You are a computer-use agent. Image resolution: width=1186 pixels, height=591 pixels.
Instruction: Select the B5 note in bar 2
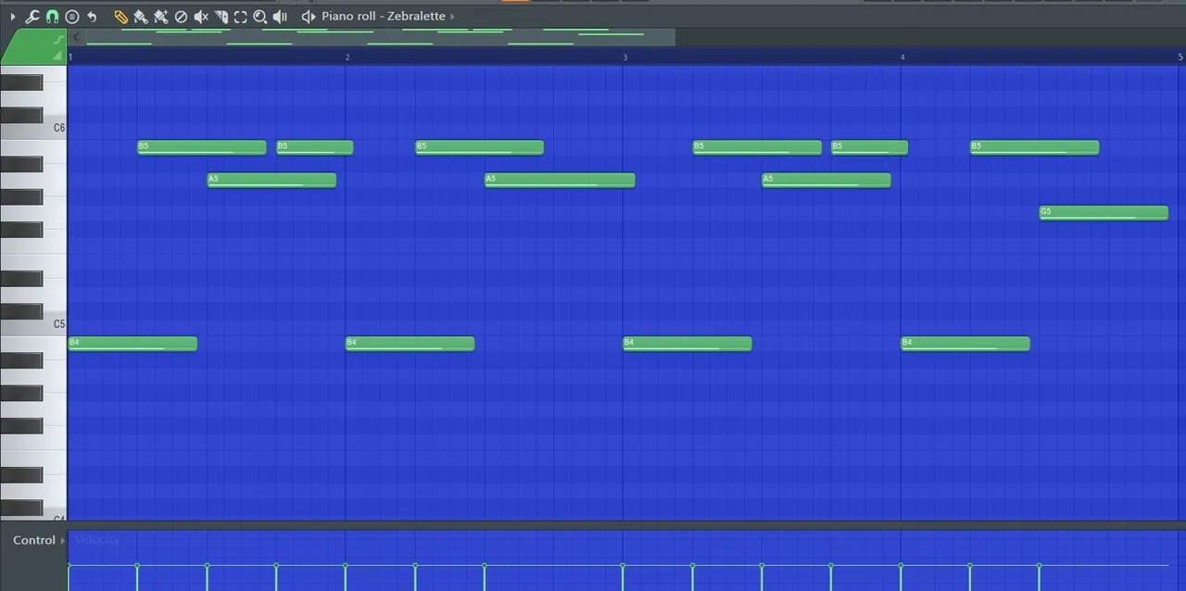coord(479,147)
